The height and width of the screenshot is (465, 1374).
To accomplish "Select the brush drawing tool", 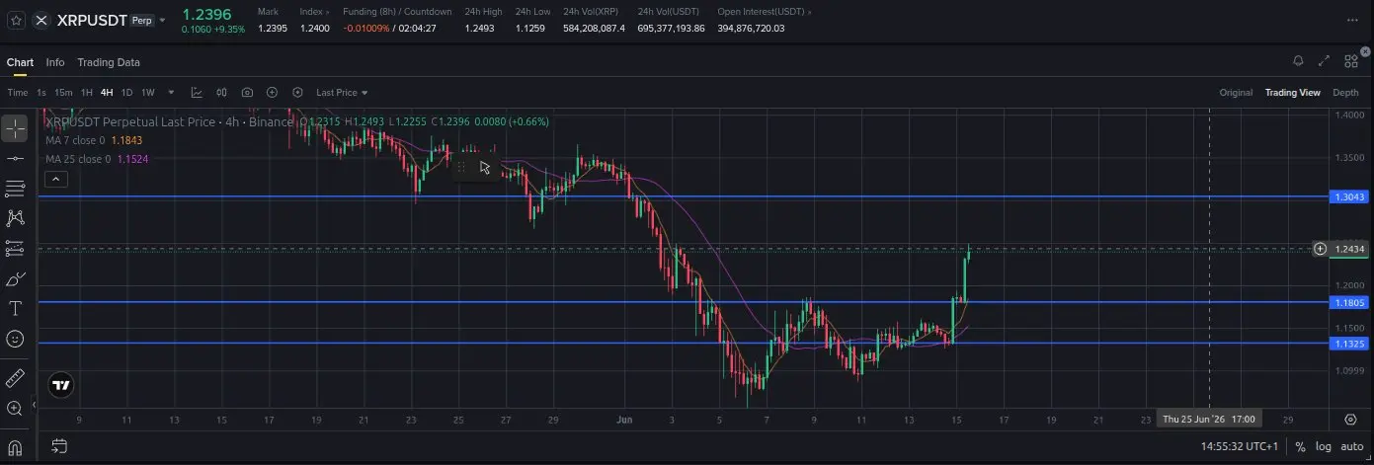I will (15, 279).
